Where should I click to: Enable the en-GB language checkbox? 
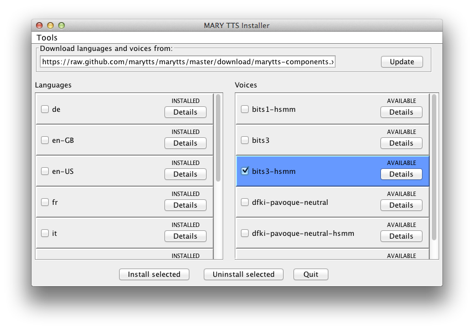(x=45, y=140)
